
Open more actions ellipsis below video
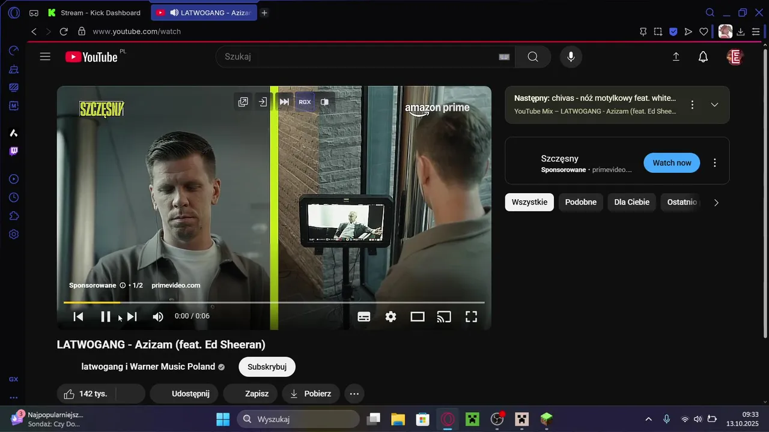pos(354,394)
